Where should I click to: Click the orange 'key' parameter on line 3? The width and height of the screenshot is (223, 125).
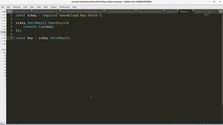[x=60, y=23]
